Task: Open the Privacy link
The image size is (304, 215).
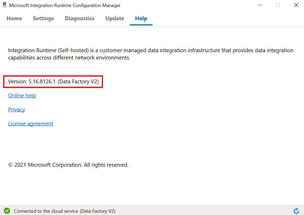Action: pyautogui.click(x=16, y=109)
